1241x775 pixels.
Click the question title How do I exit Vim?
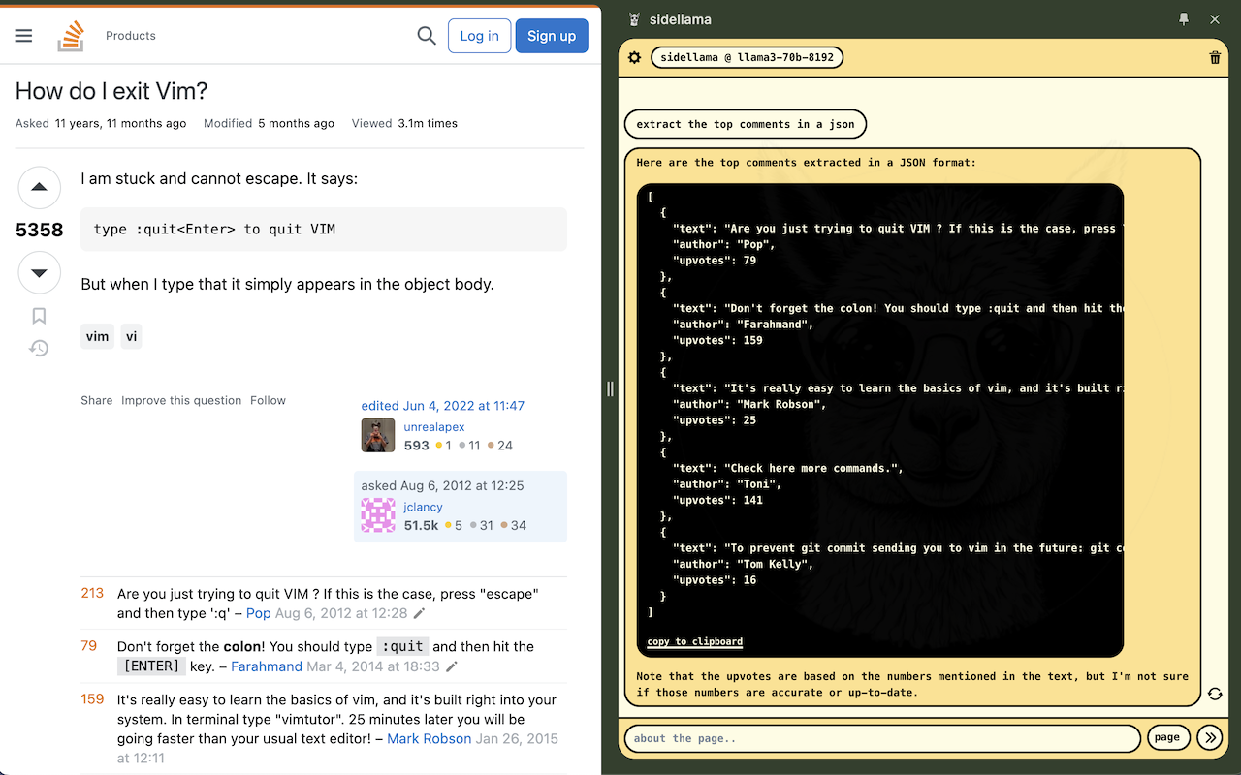[111, 91]
